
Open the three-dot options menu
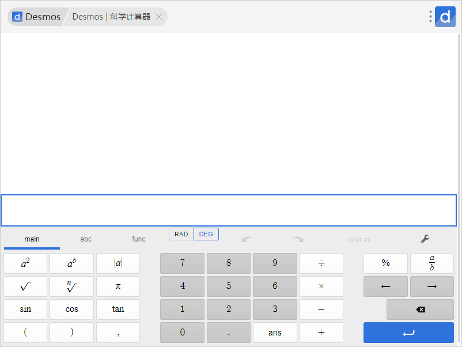[430, 17]
